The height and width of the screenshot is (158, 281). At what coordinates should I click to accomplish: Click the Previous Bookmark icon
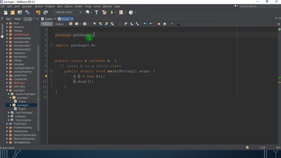[126, 24]
